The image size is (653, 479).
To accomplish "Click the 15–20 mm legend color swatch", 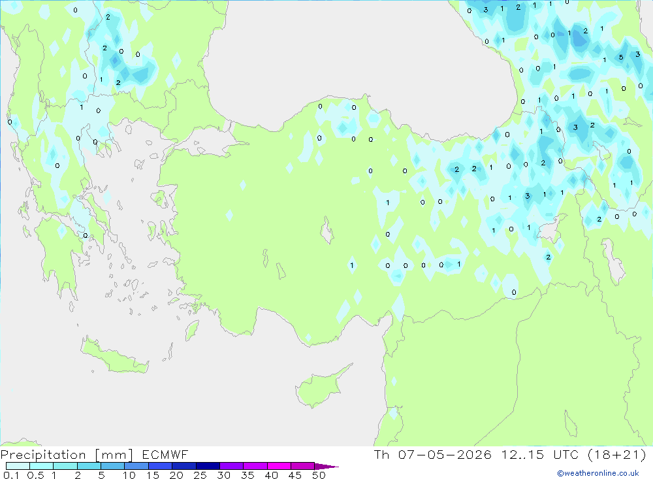I will [x=160, y=466].
